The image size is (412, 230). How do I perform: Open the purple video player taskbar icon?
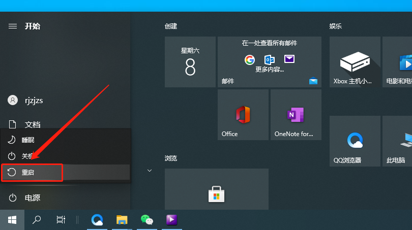pyautogui.click(x=171, y=220)
